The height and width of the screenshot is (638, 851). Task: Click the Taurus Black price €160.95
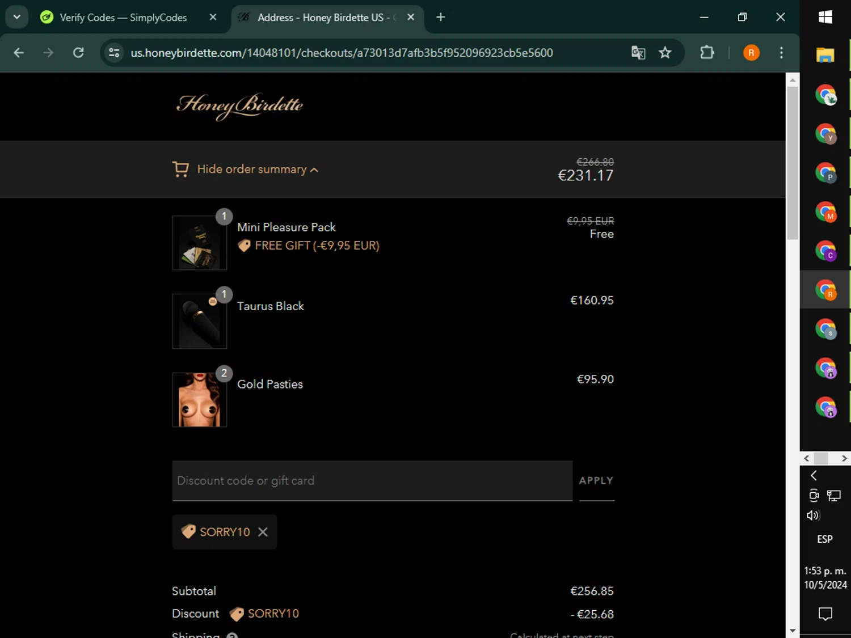[592, 301]
